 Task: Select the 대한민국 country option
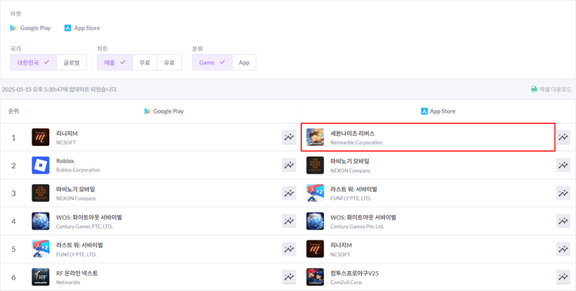coord(34,62)
